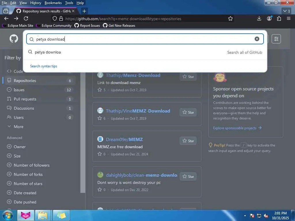Filter by Issues
295x221 pixels.
(39, 90)
